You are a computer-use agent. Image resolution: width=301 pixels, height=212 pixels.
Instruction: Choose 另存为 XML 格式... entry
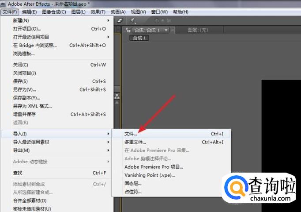coord(57,106)
